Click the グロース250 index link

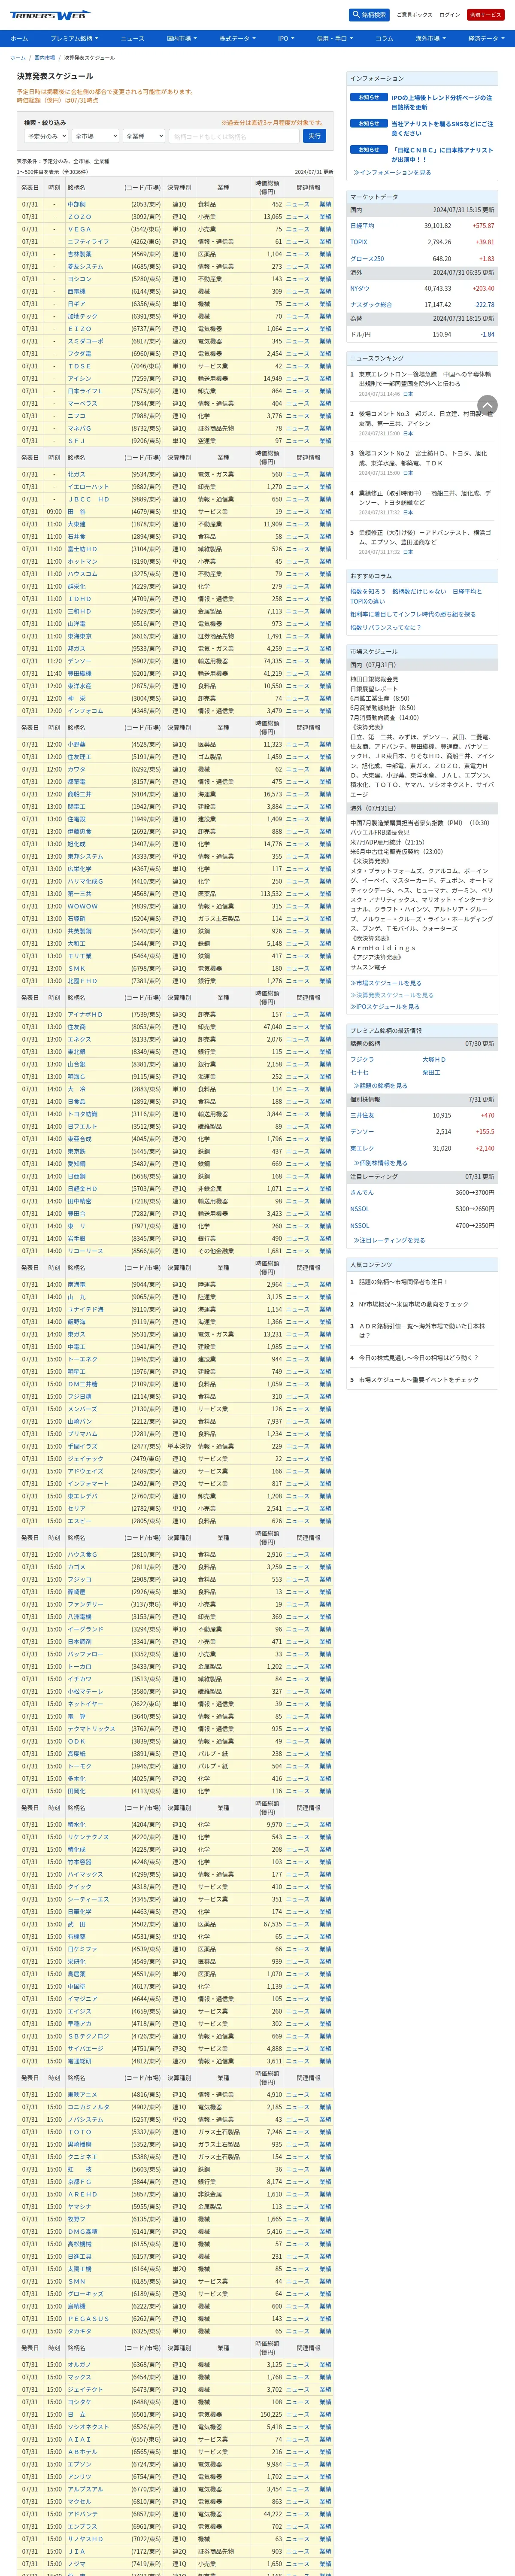367,259
